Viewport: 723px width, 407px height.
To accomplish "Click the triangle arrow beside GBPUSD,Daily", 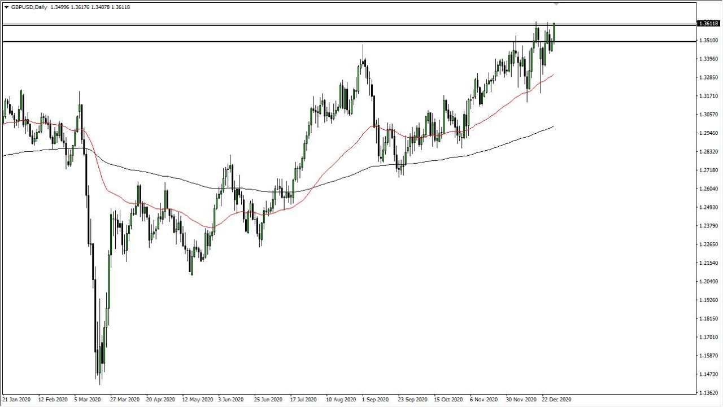I will click(x=6, y=7).
